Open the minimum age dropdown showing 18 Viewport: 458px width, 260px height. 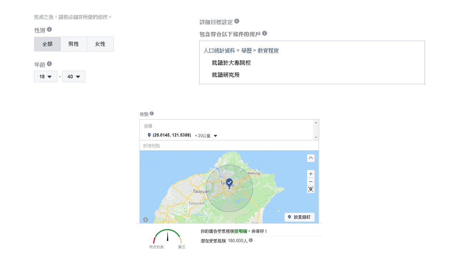(x=45, y=76)
